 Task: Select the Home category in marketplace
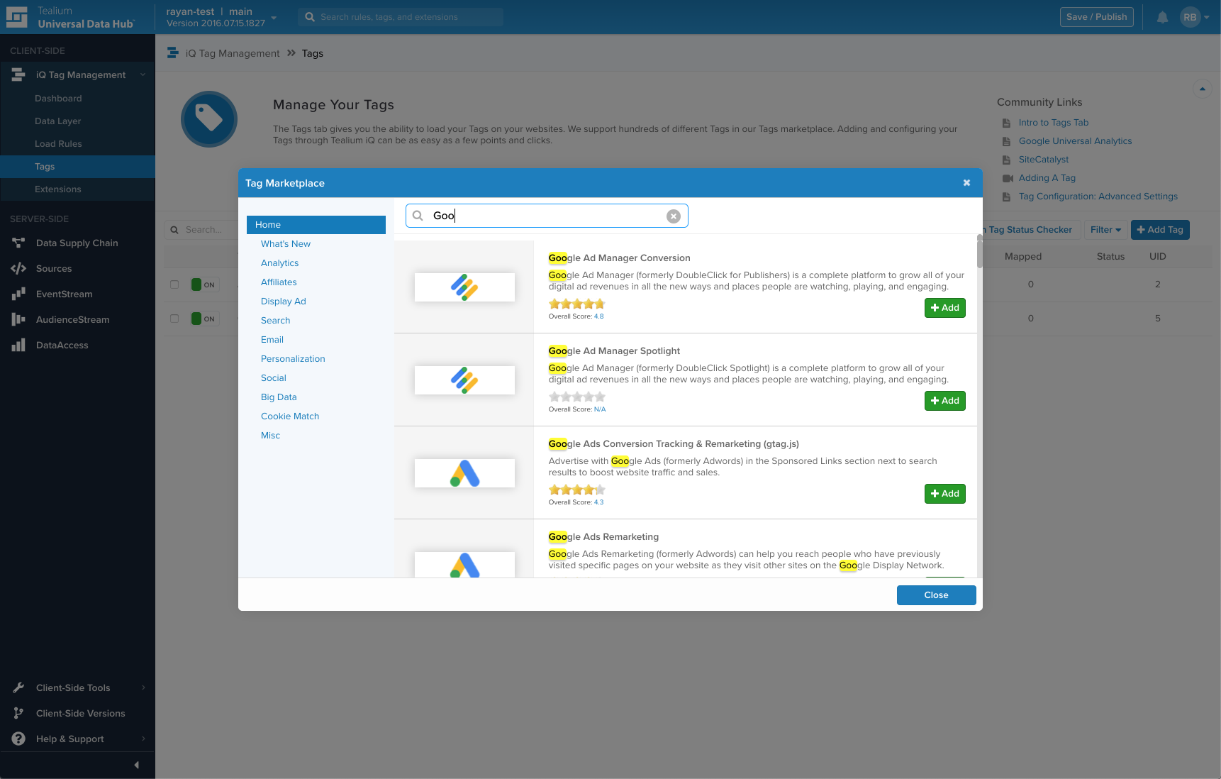[316, 225]
